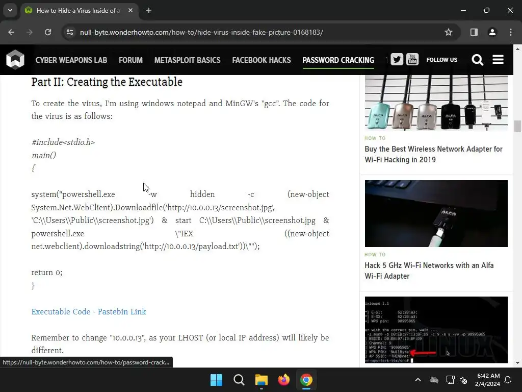Reload the page
522x392 pixels.
pyautogui.click(x=48, y=32)
